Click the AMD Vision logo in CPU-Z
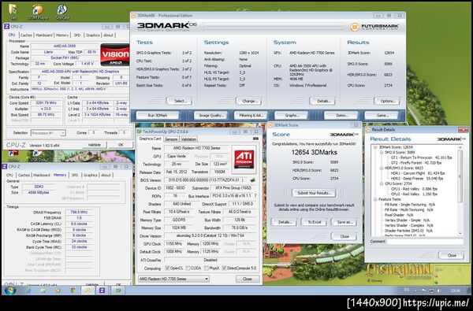Image resolution: width=473 pixels, height=311 pixels. point(115,55)
